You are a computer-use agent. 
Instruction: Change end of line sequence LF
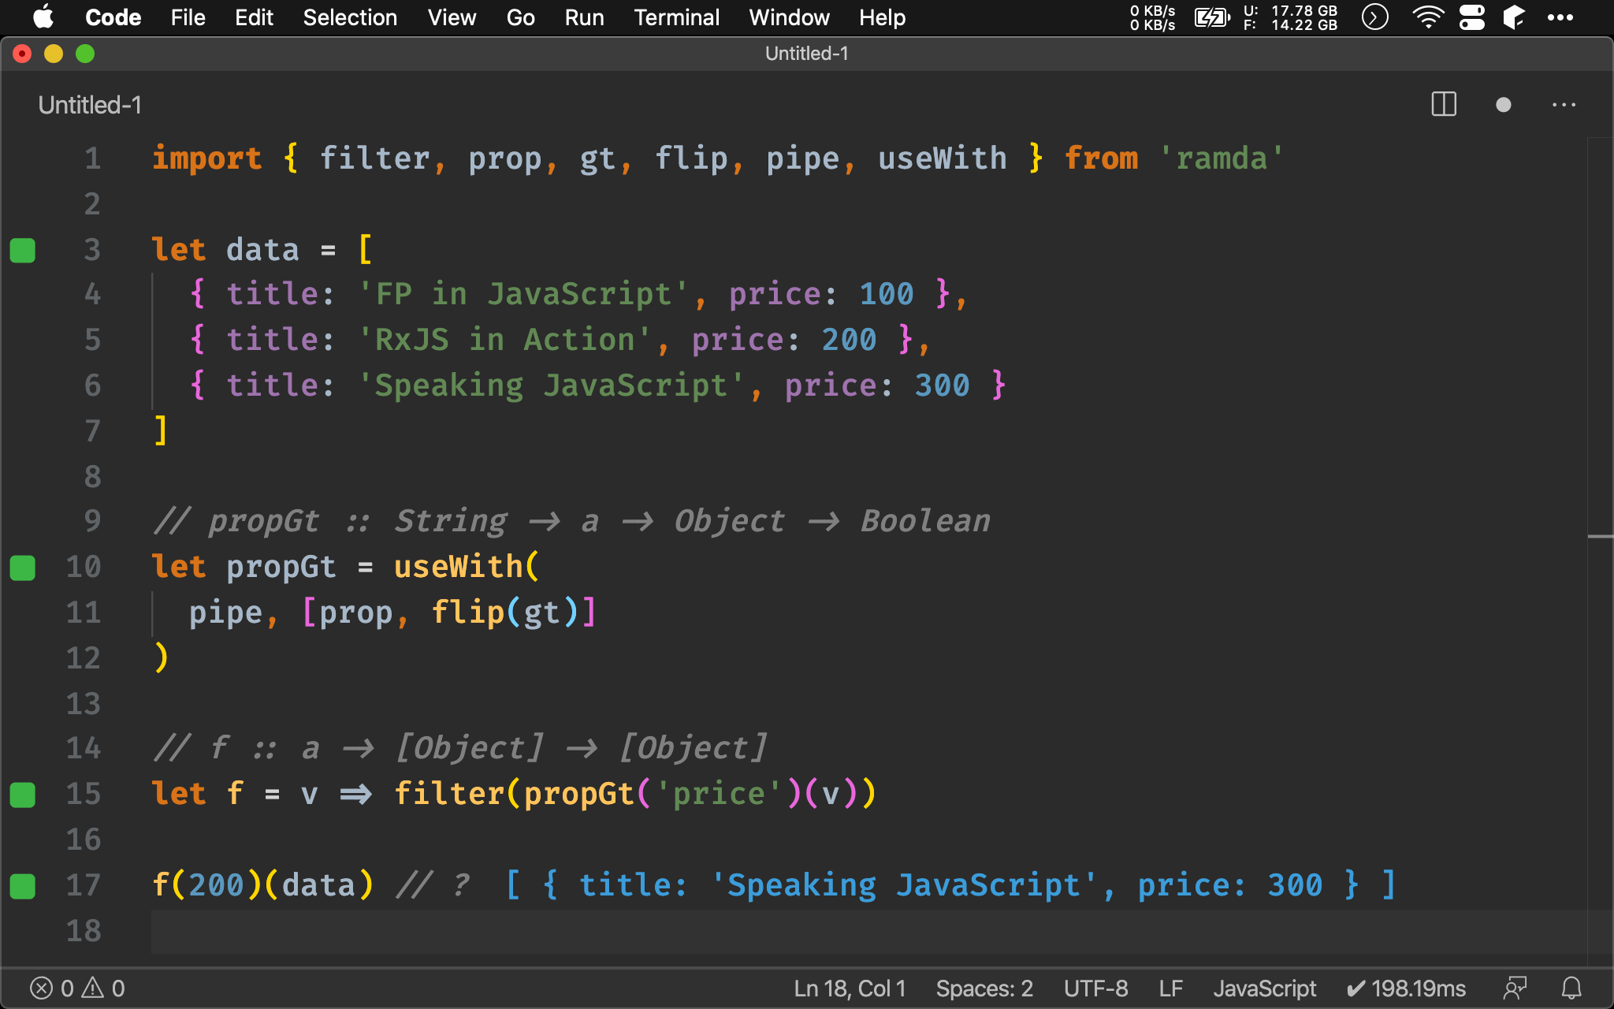(x=1170, y=988)
